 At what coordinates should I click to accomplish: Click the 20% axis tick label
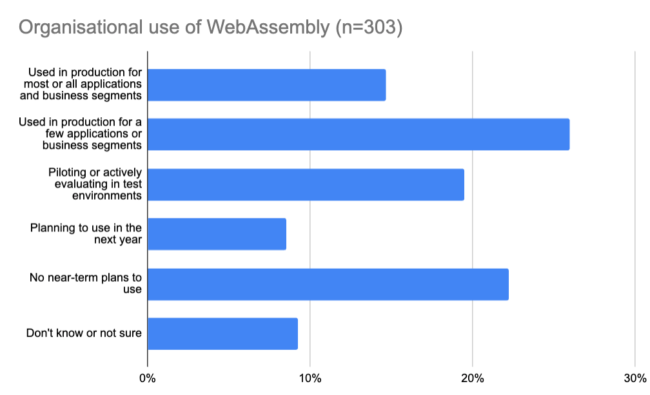tap(473, 378)
